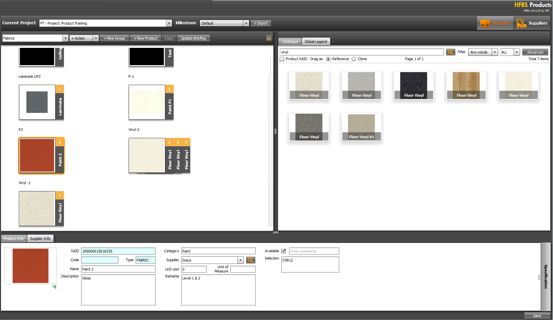Expand the Specification side panel
This screenshot has height=320, width=553.
pos(546,276)
